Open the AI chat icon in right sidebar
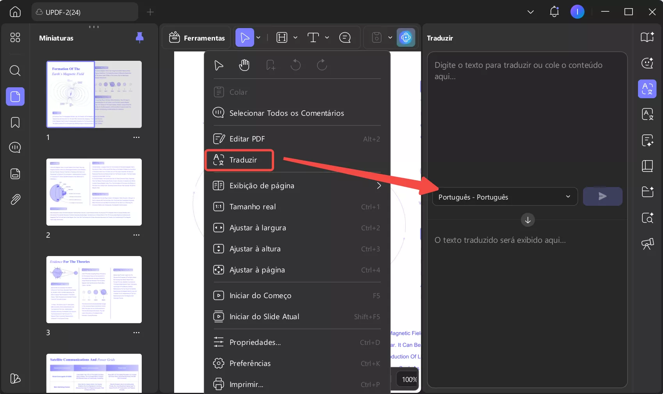Viewport: 663px width, 394px height. point(647,63)
